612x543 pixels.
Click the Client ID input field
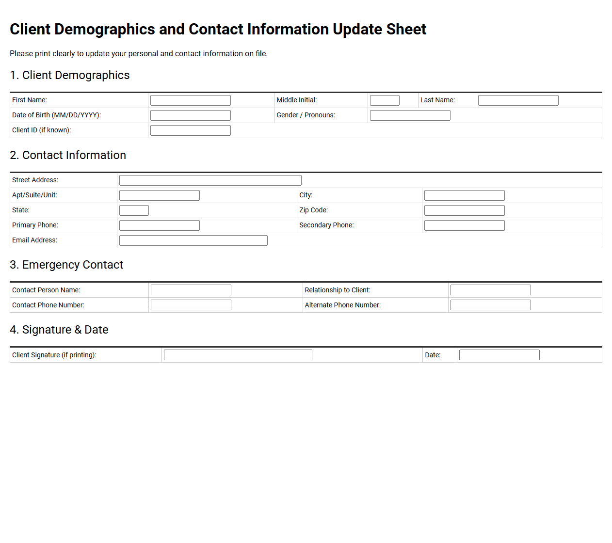click(191, 130)
